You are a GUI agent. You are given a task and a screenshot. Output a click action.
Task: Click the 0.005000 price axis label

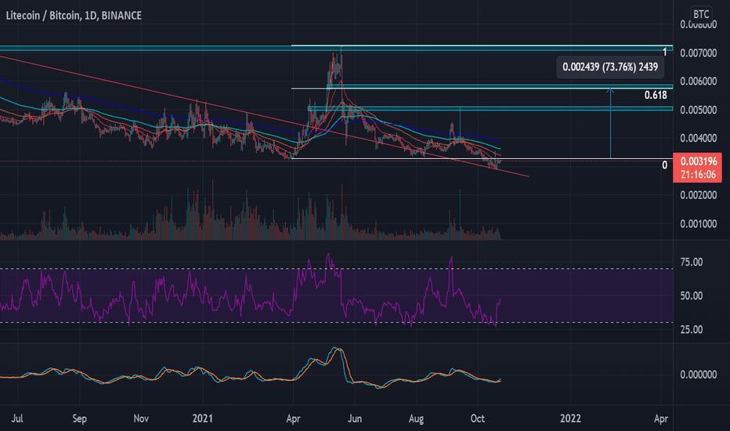(699, 110)
